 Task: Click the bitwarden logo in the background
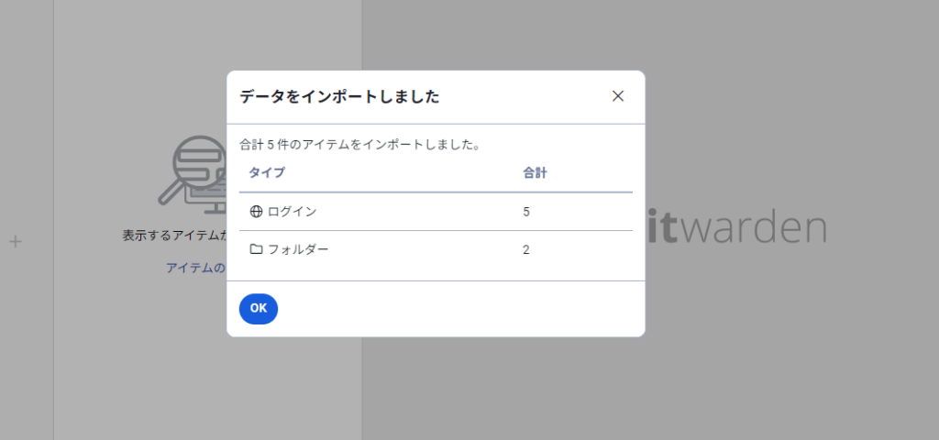tap(736, 225)
